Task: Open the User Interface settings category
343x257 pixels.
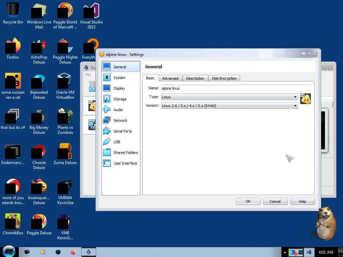Action: [121, 163]
